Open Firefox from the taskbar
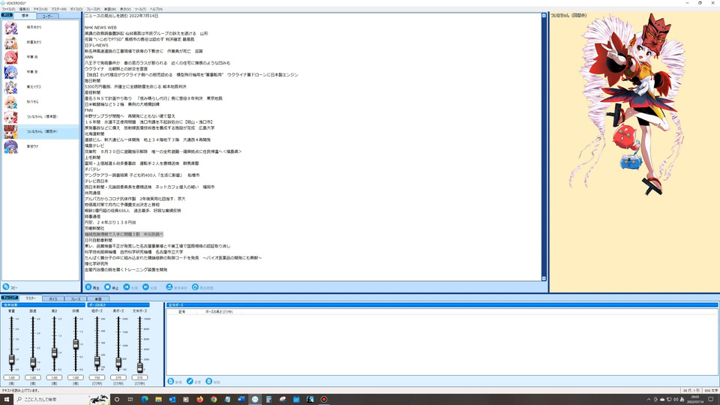720x405 pixels. coord(199,400)
